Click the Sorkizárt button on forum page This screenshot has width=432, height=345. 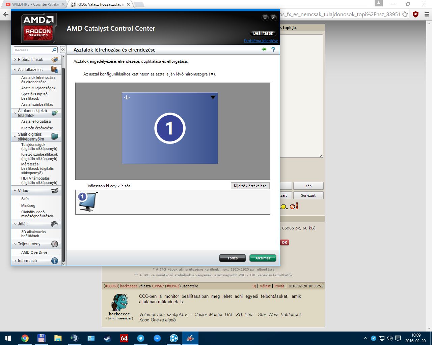[x=308, y=195]
